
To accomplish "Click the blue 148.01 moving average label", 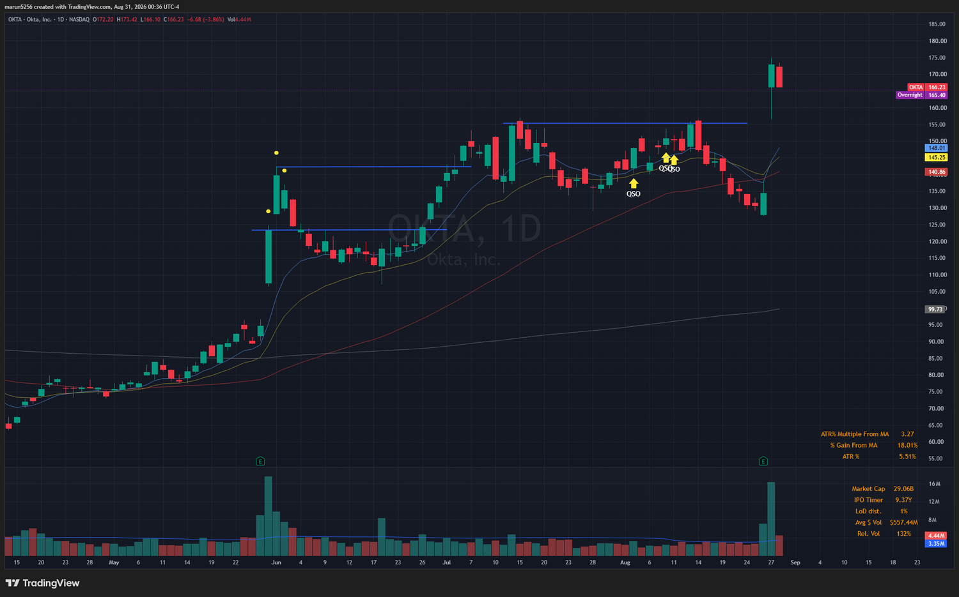I will (x=937, y=148).
